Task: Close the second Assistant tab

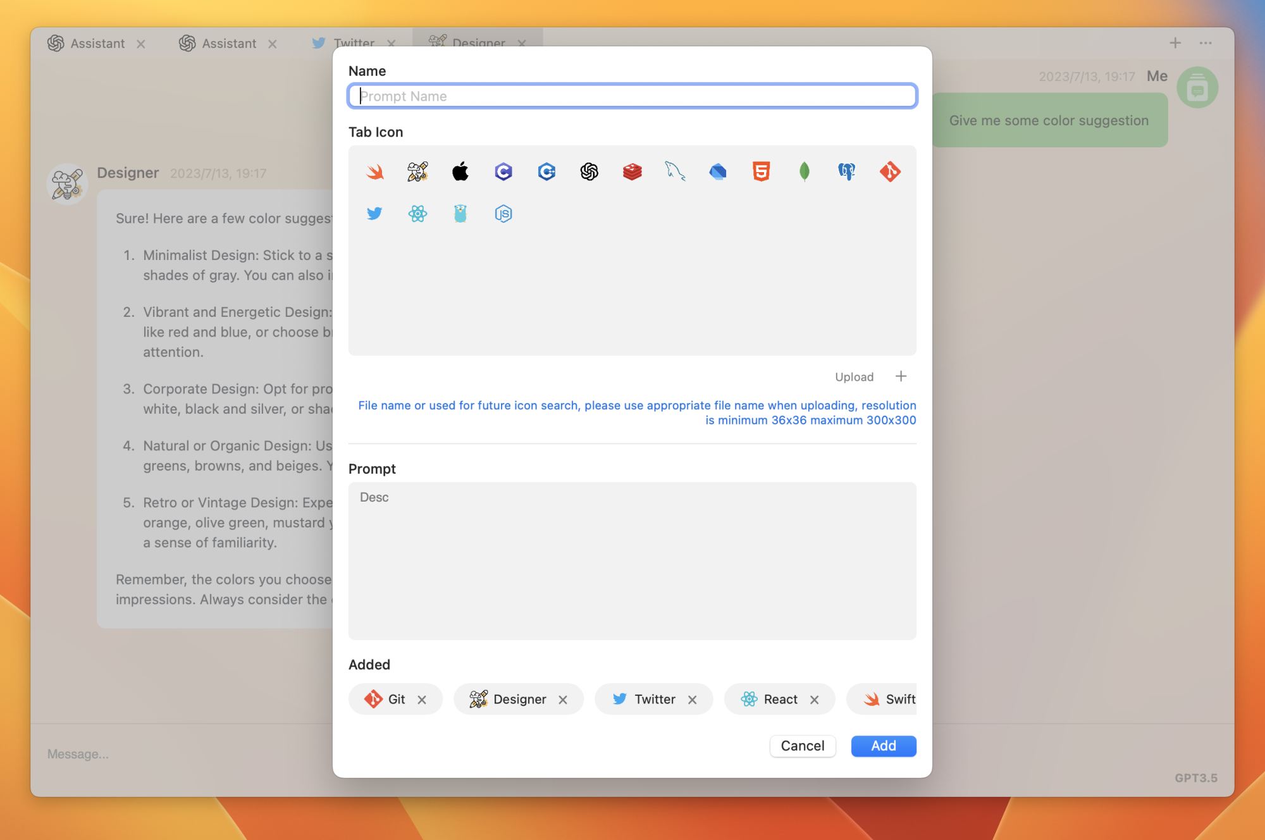Action: point(273,44)
